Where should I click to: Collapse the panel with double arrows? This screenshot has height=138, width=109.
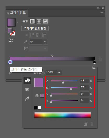(98, 8)
